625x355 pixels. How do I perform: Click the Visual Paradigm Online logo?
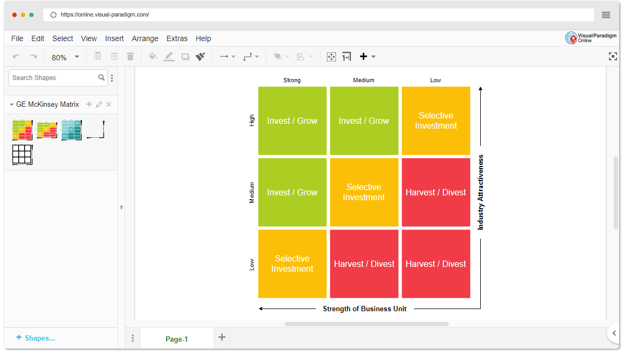point(591,38)
